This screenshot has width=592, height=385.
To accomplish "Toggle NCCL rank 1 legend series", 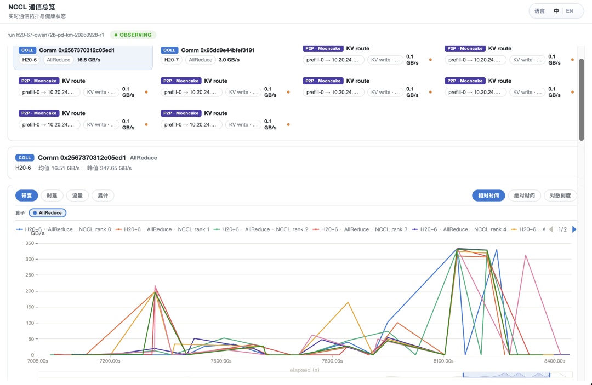I will pyautogui.click(x=162, y=229).
